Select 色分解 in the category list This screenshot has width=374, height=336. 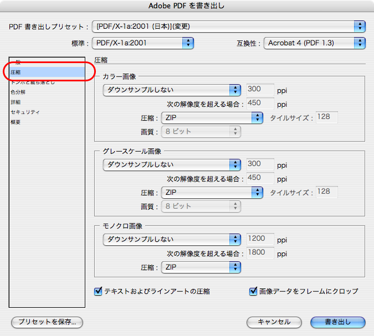point(47,92)
